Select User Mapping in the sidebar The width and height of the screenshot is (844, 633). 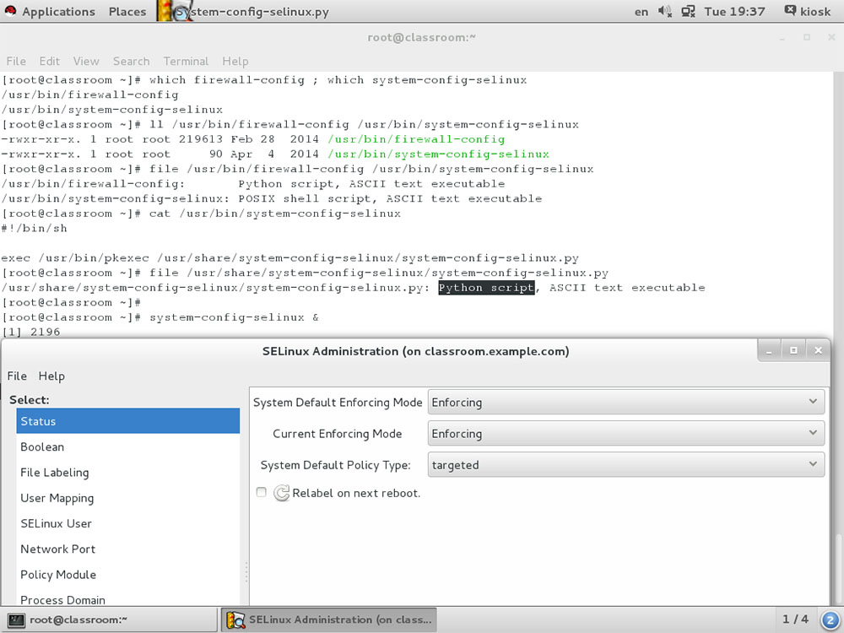coord(128,498)
